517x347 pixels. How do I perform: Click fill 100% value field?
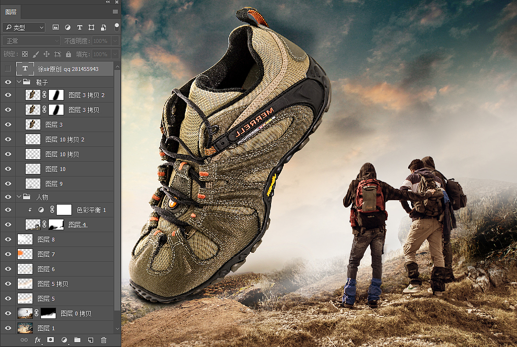coord(102,54)
